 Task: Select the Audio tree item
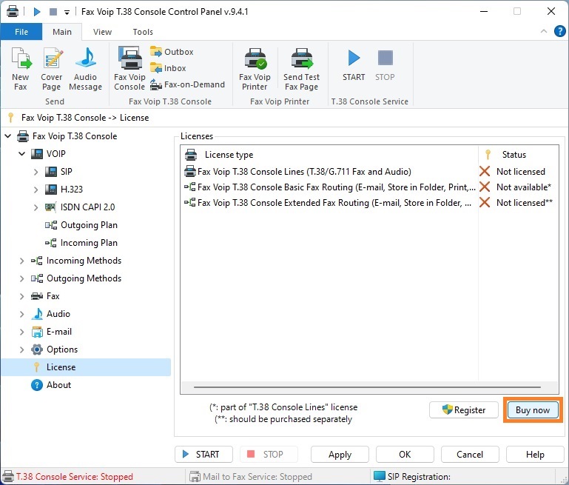click(x=51, y=314)
